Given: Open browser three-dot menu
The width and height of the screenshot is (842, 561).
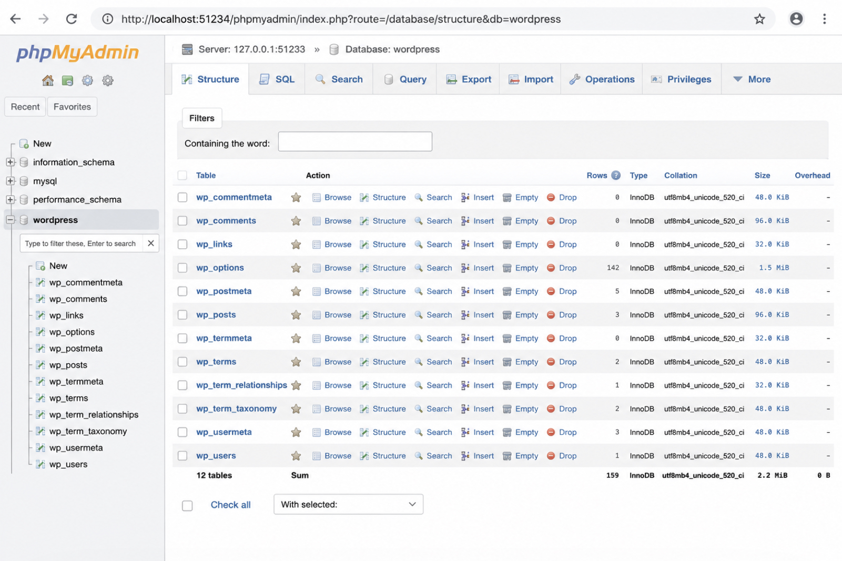Looking at the screenshot, I should pos(824,19).
